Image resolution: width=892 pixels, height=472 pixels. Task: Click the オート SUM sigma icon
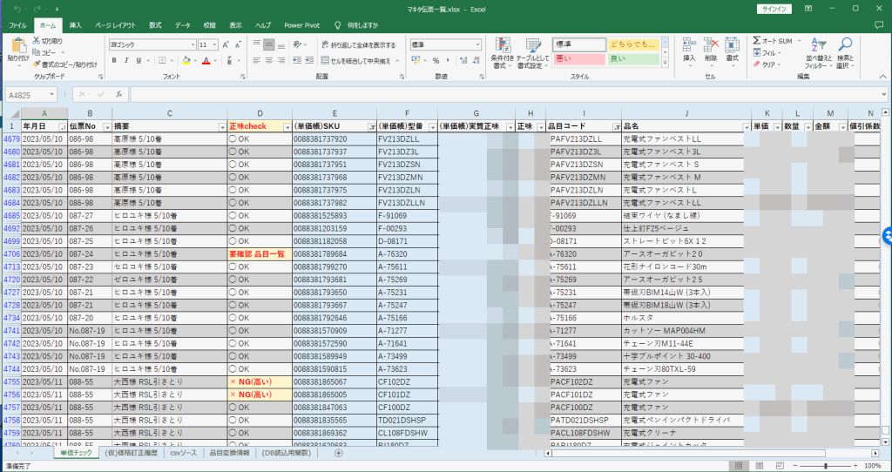[x=756, y=41]
